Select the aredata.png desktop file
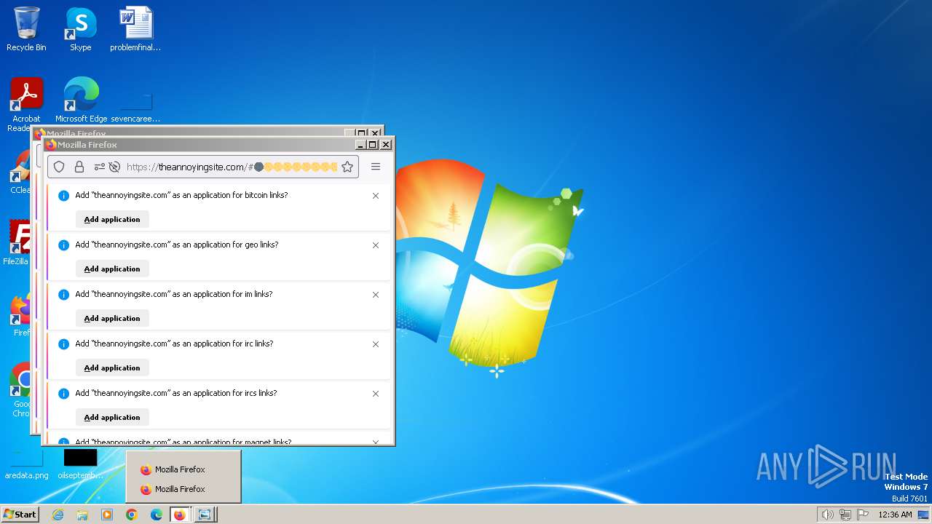Viewport: 932px width, 524px height. click(x=26, y=464)
